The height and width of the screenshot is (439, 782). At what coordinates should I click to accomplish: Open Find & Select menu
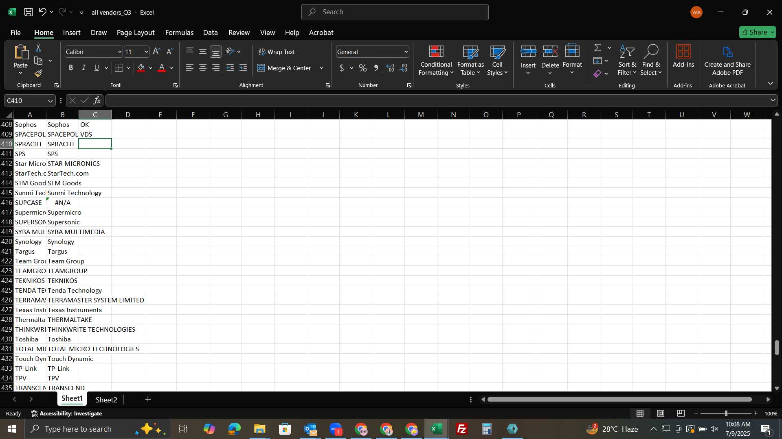650,60
